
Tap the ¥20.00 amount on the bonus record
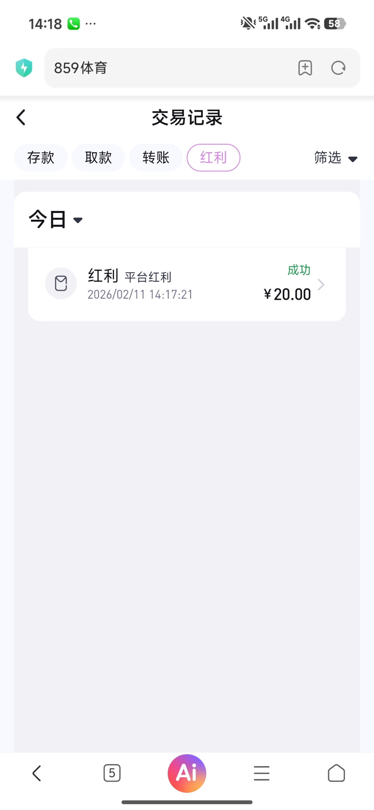287,294
